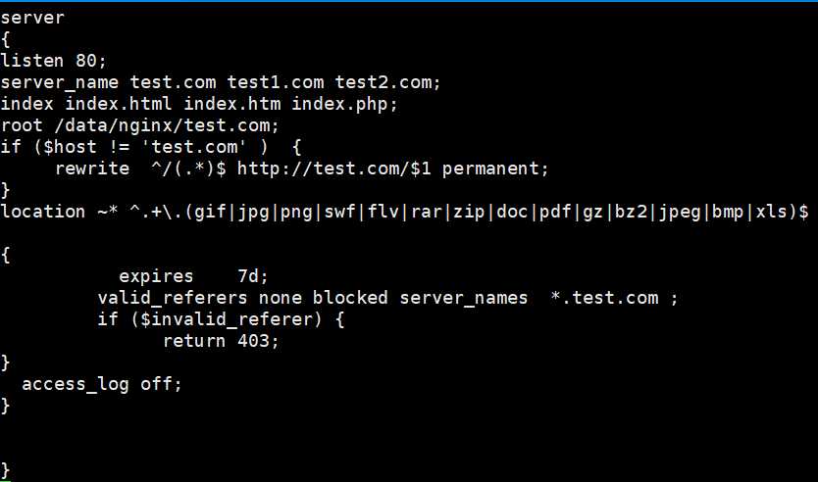This screenshot has height=482, width=818.
Task: Place cursor on 'server_name' directive
Action: click(60, 82)
